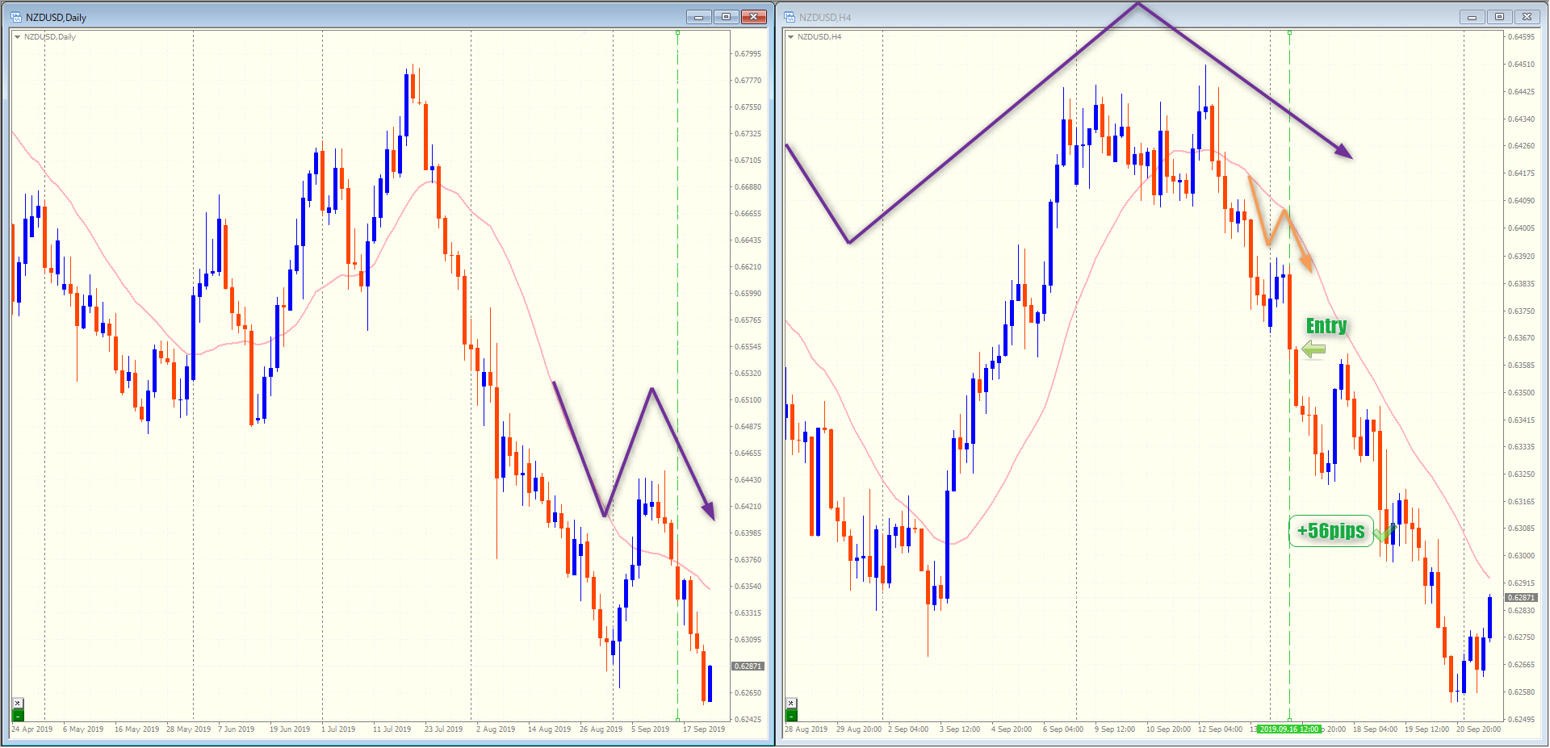
Task: Toggle the green minus box in Daily chart
Action: click(x=18, y=715)
